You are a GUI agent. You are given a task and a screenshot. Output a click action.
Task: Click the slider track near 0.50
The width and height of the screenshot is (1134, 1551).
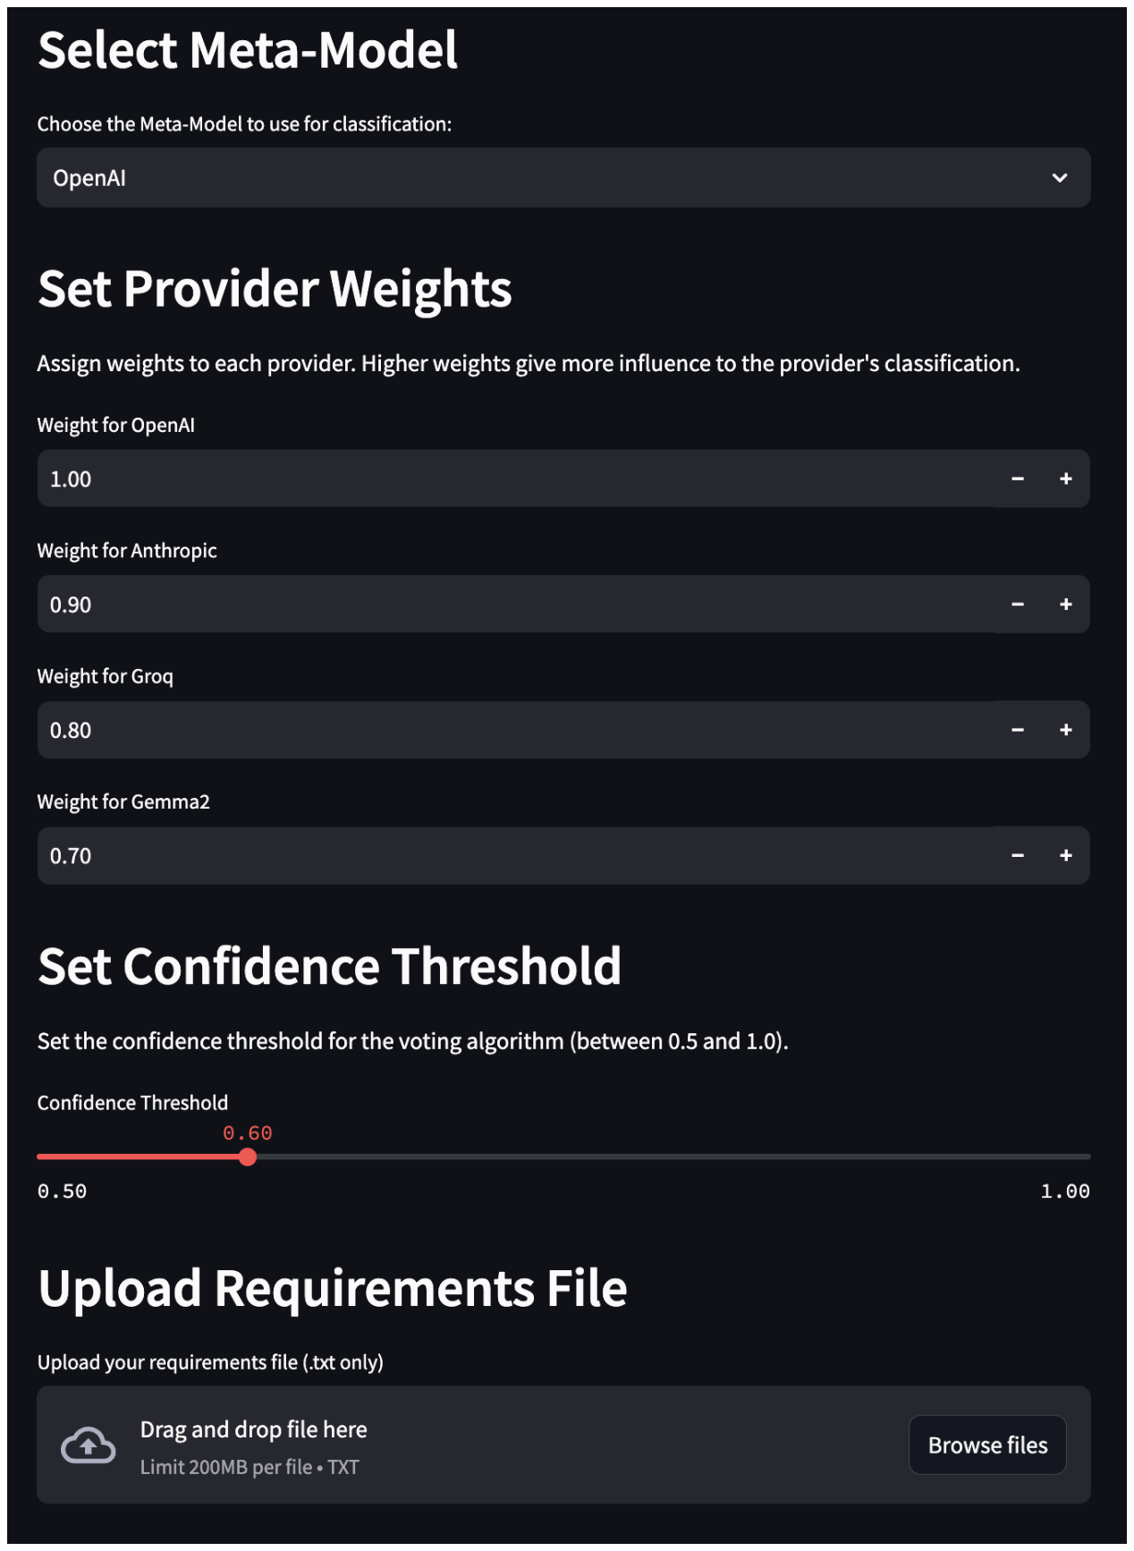49,1157
